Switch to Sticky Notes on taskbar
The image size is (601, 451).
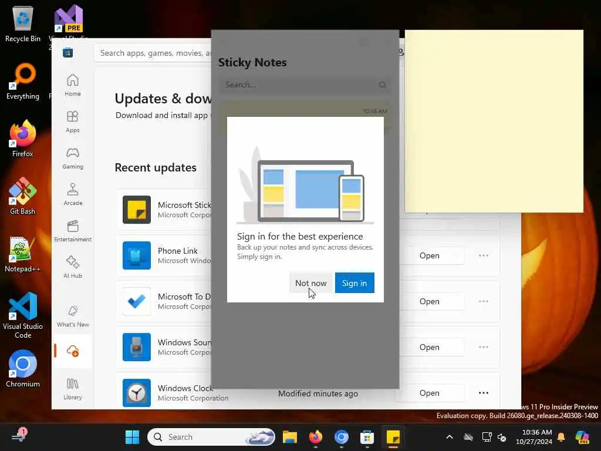pyautogui.click(x=393, y=437)
